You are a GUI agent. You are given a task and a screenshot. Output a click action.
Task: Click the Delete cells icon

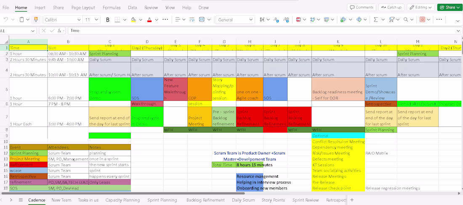[359, 20]
